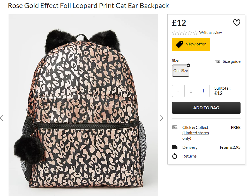This screenshot has height=196, width=247.
Task: Increase quantity with plus button
Action: (203, 91)
